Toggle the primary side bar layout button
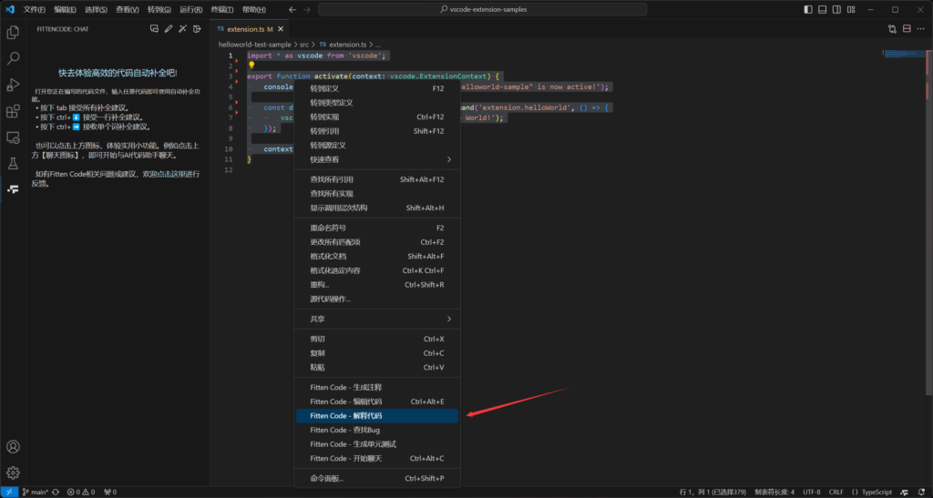933x498 pixels. pyautogui.click(x=810, y=9)
